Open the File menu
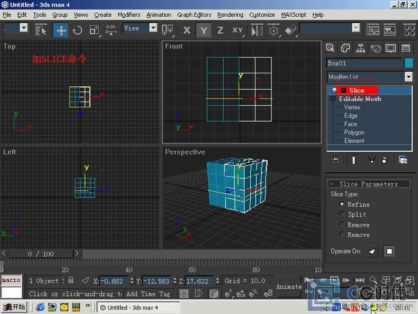The image size is (418, 314). click(7, 15)
